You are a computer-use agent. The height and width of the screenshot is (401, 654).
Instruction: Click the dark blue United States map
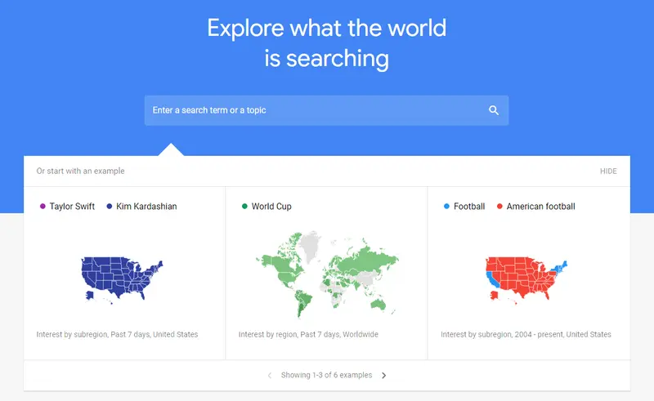click(121, 279)
